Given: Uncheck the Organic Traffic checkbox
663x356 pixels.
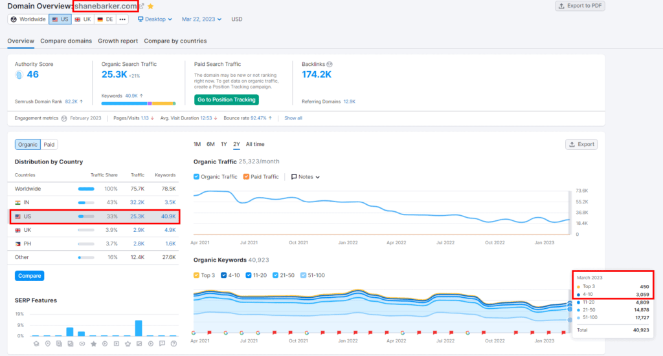Looking at the screenshot, I should pos(197,177).
